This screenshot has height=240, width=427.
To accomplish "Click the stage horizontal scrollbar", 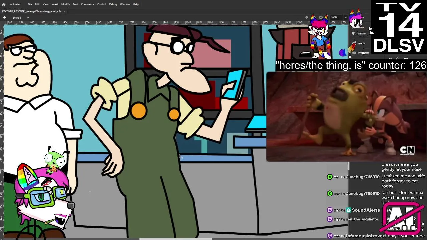I will coord(175,239).
